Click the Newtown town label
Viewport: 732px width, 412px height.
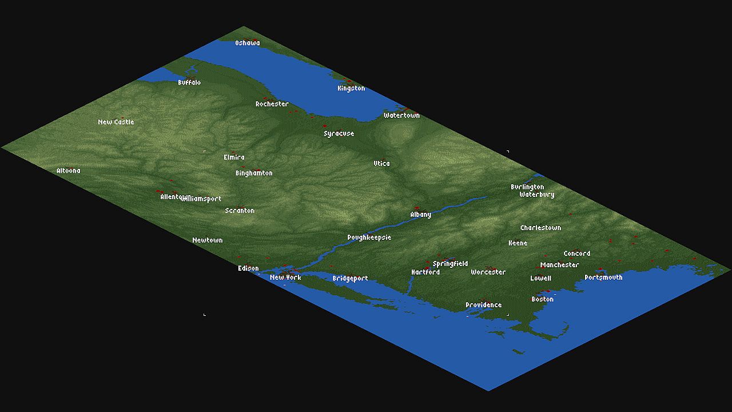click(207, 240)
